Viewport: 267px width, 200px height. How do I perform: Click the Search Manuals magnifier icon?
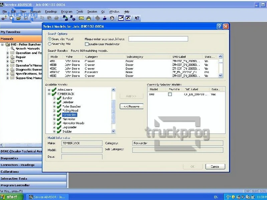click(12, 49)
